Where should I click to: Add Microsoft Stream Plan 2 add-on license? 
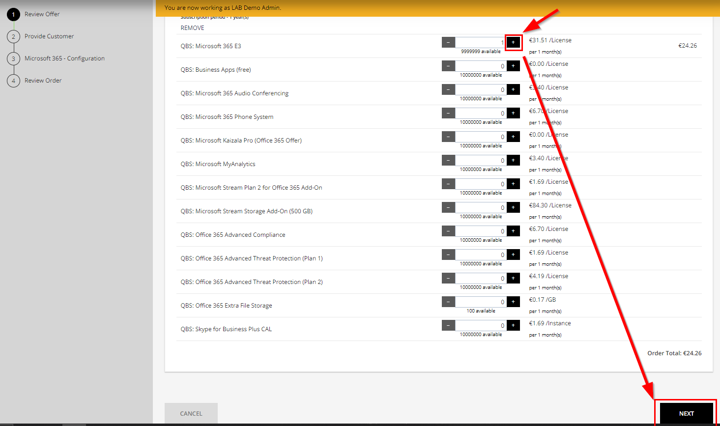513,184
